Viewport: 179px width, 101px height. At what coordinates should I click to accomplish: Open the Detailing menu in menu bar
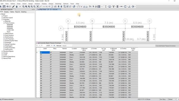pos(58,4)
